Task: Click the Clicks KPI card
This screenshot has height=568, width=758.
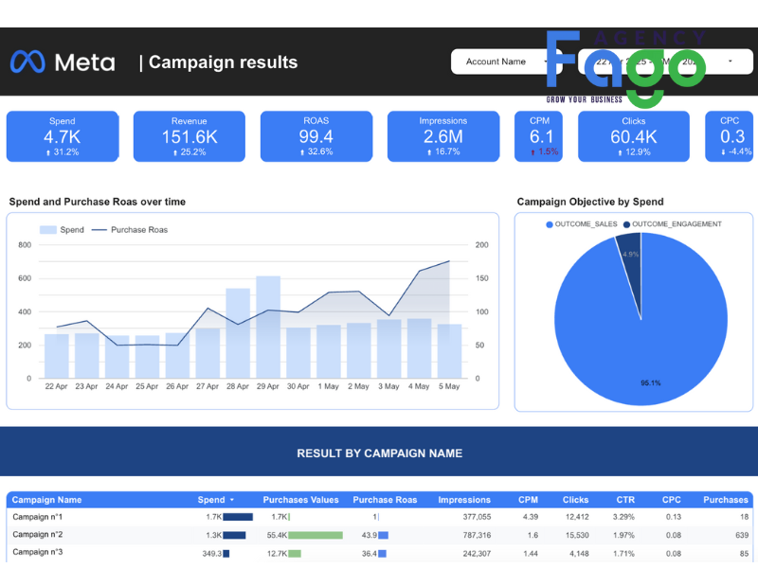Action: click(x=633, y=136)
